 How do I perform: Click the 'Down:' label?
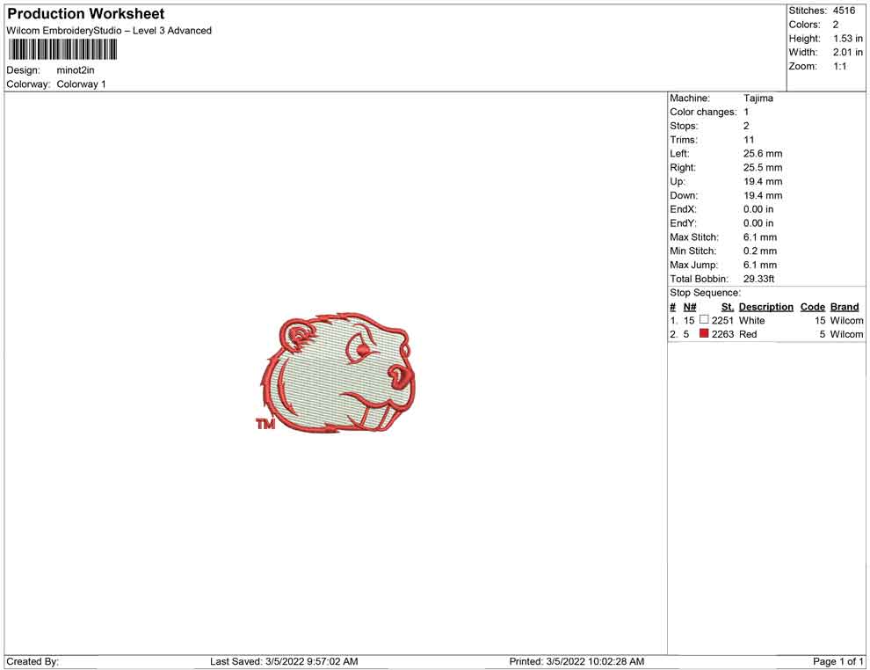(x=684, y=195)
